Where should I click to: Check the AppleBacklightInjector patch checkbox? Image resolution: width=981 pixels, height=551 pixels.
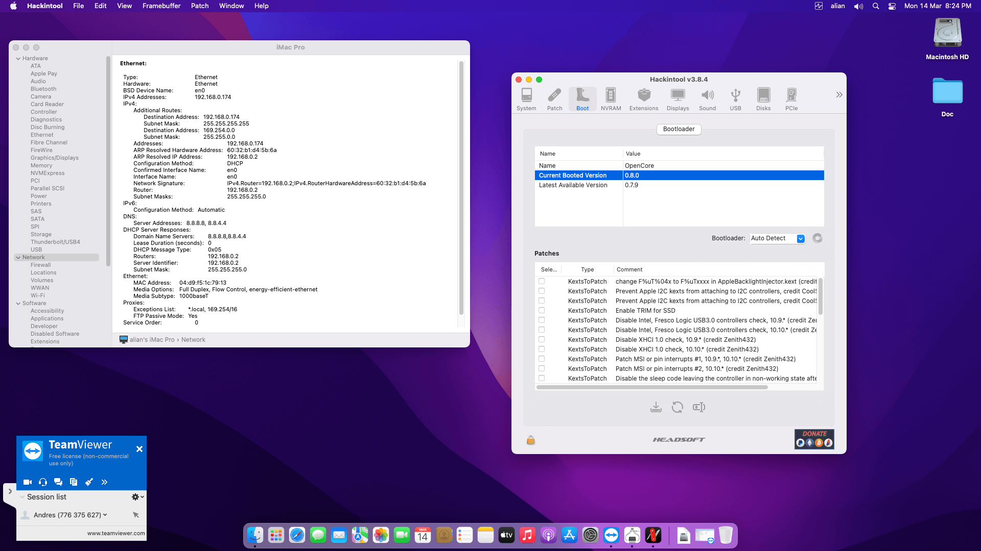tap(542, 282)
